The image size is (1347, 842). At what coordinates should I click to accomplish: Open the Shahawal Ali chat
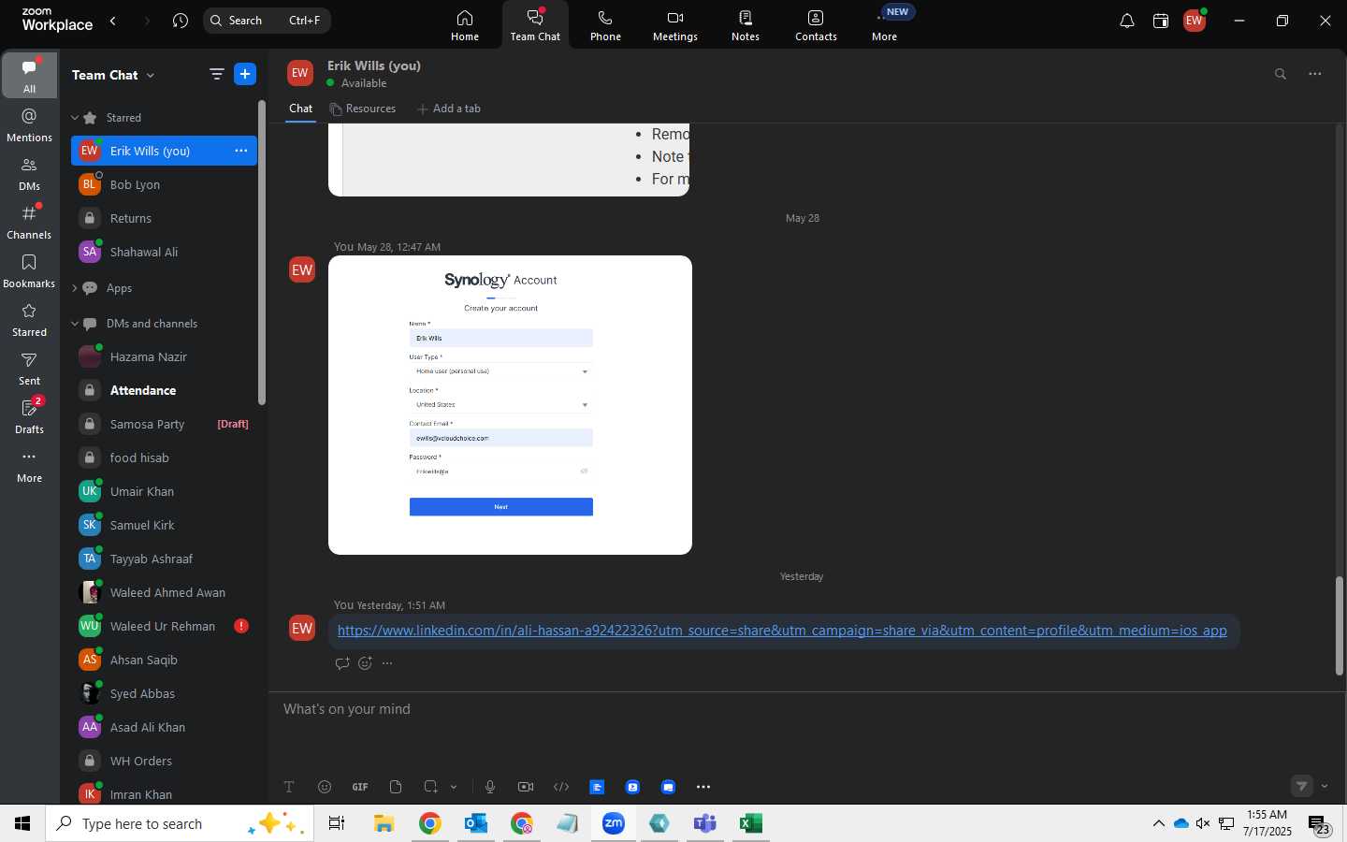pyautogui.click(x=164, y=252)
